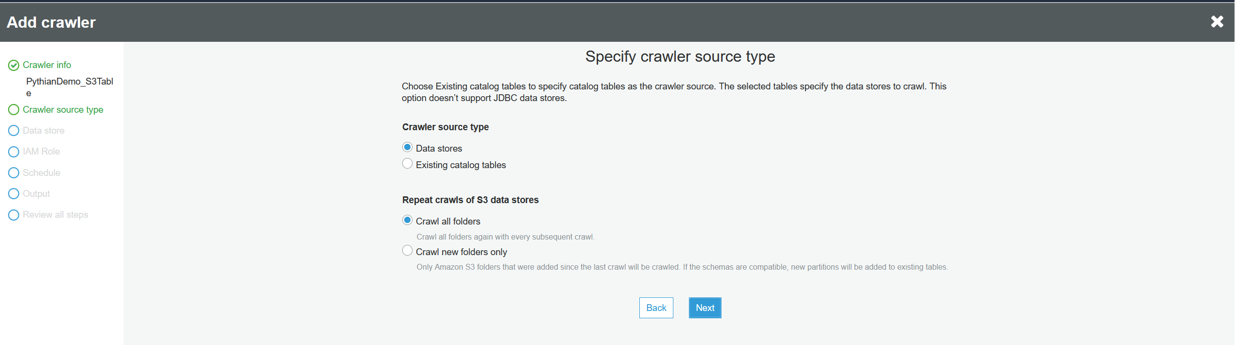Select the Data stores radio button
Image resolution: width=1235 pixels, height=345 pixels.
pyautogui.click(x=407, y=147)
